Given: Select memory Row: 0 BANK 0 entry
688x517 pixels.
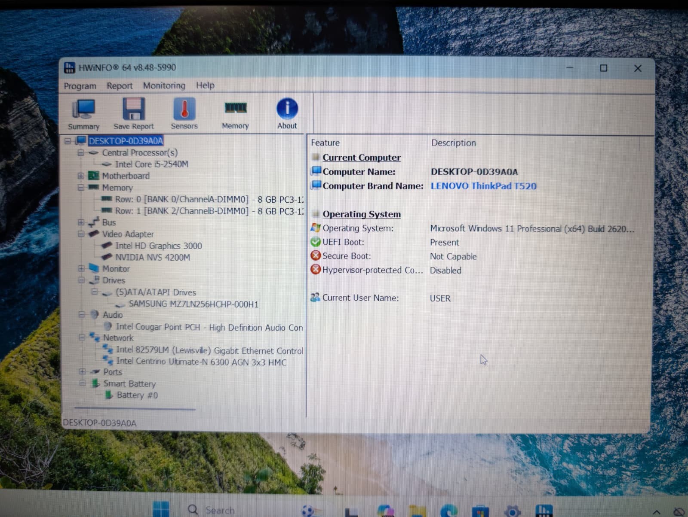Looking at the screenshot, I should 209,199.
